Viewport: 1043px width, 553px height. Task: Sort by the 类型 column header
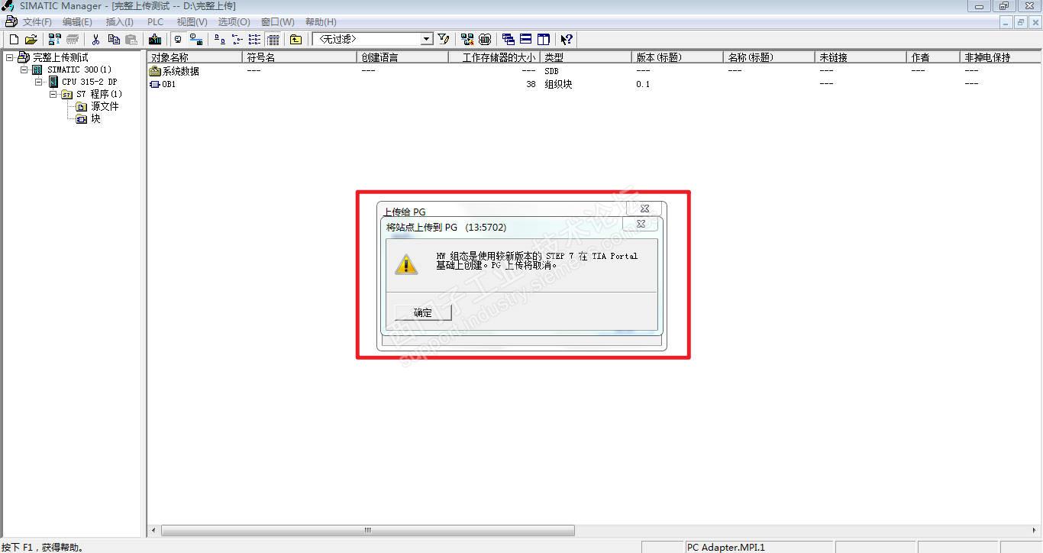(x=586, y=57)
